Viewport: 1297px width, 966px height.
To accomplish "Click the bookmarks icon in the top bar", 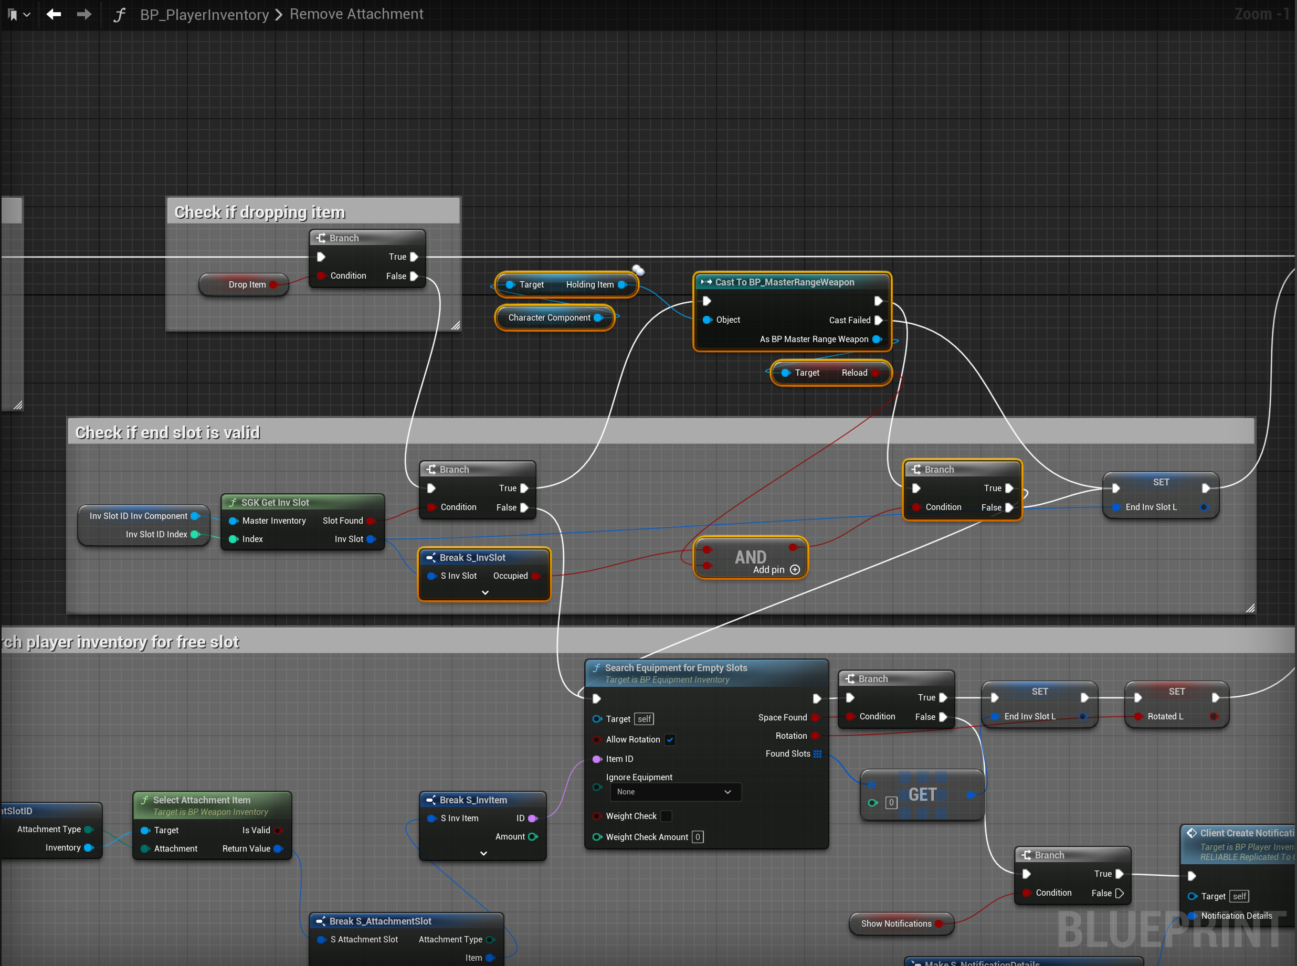I will (x=12, y=14).
